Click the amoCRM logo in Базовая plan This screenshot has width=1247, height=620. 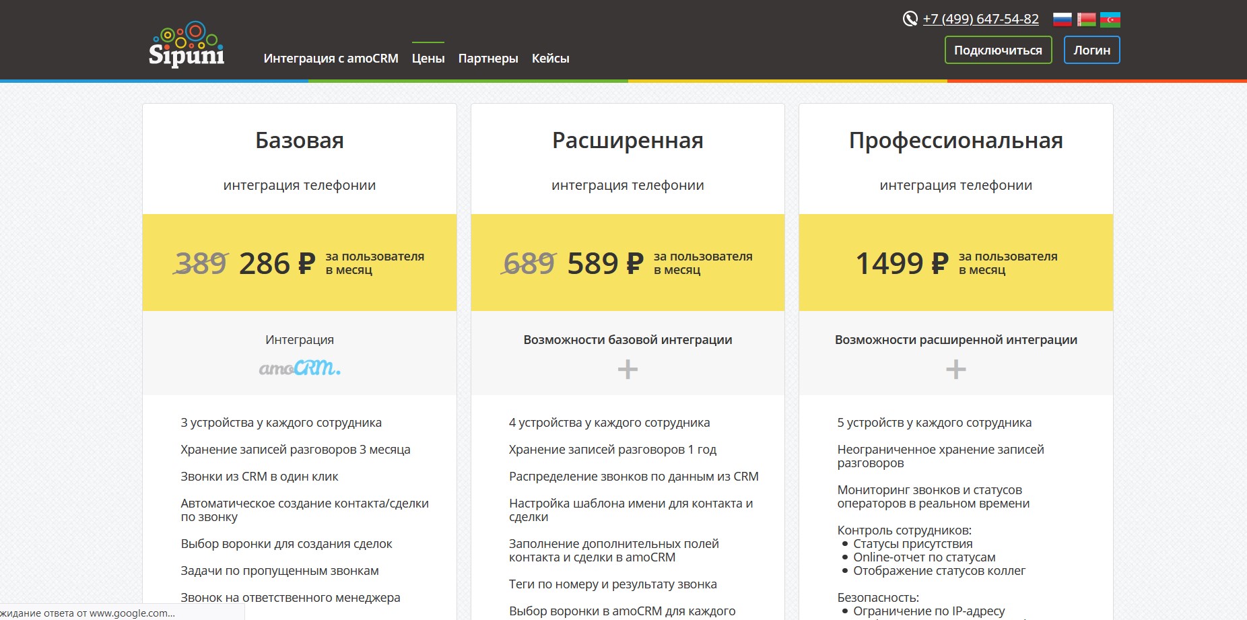click(300, 368)
